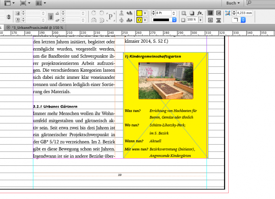
Task: Click the 4,233 mm corner size field
Action: coord(244,13)
